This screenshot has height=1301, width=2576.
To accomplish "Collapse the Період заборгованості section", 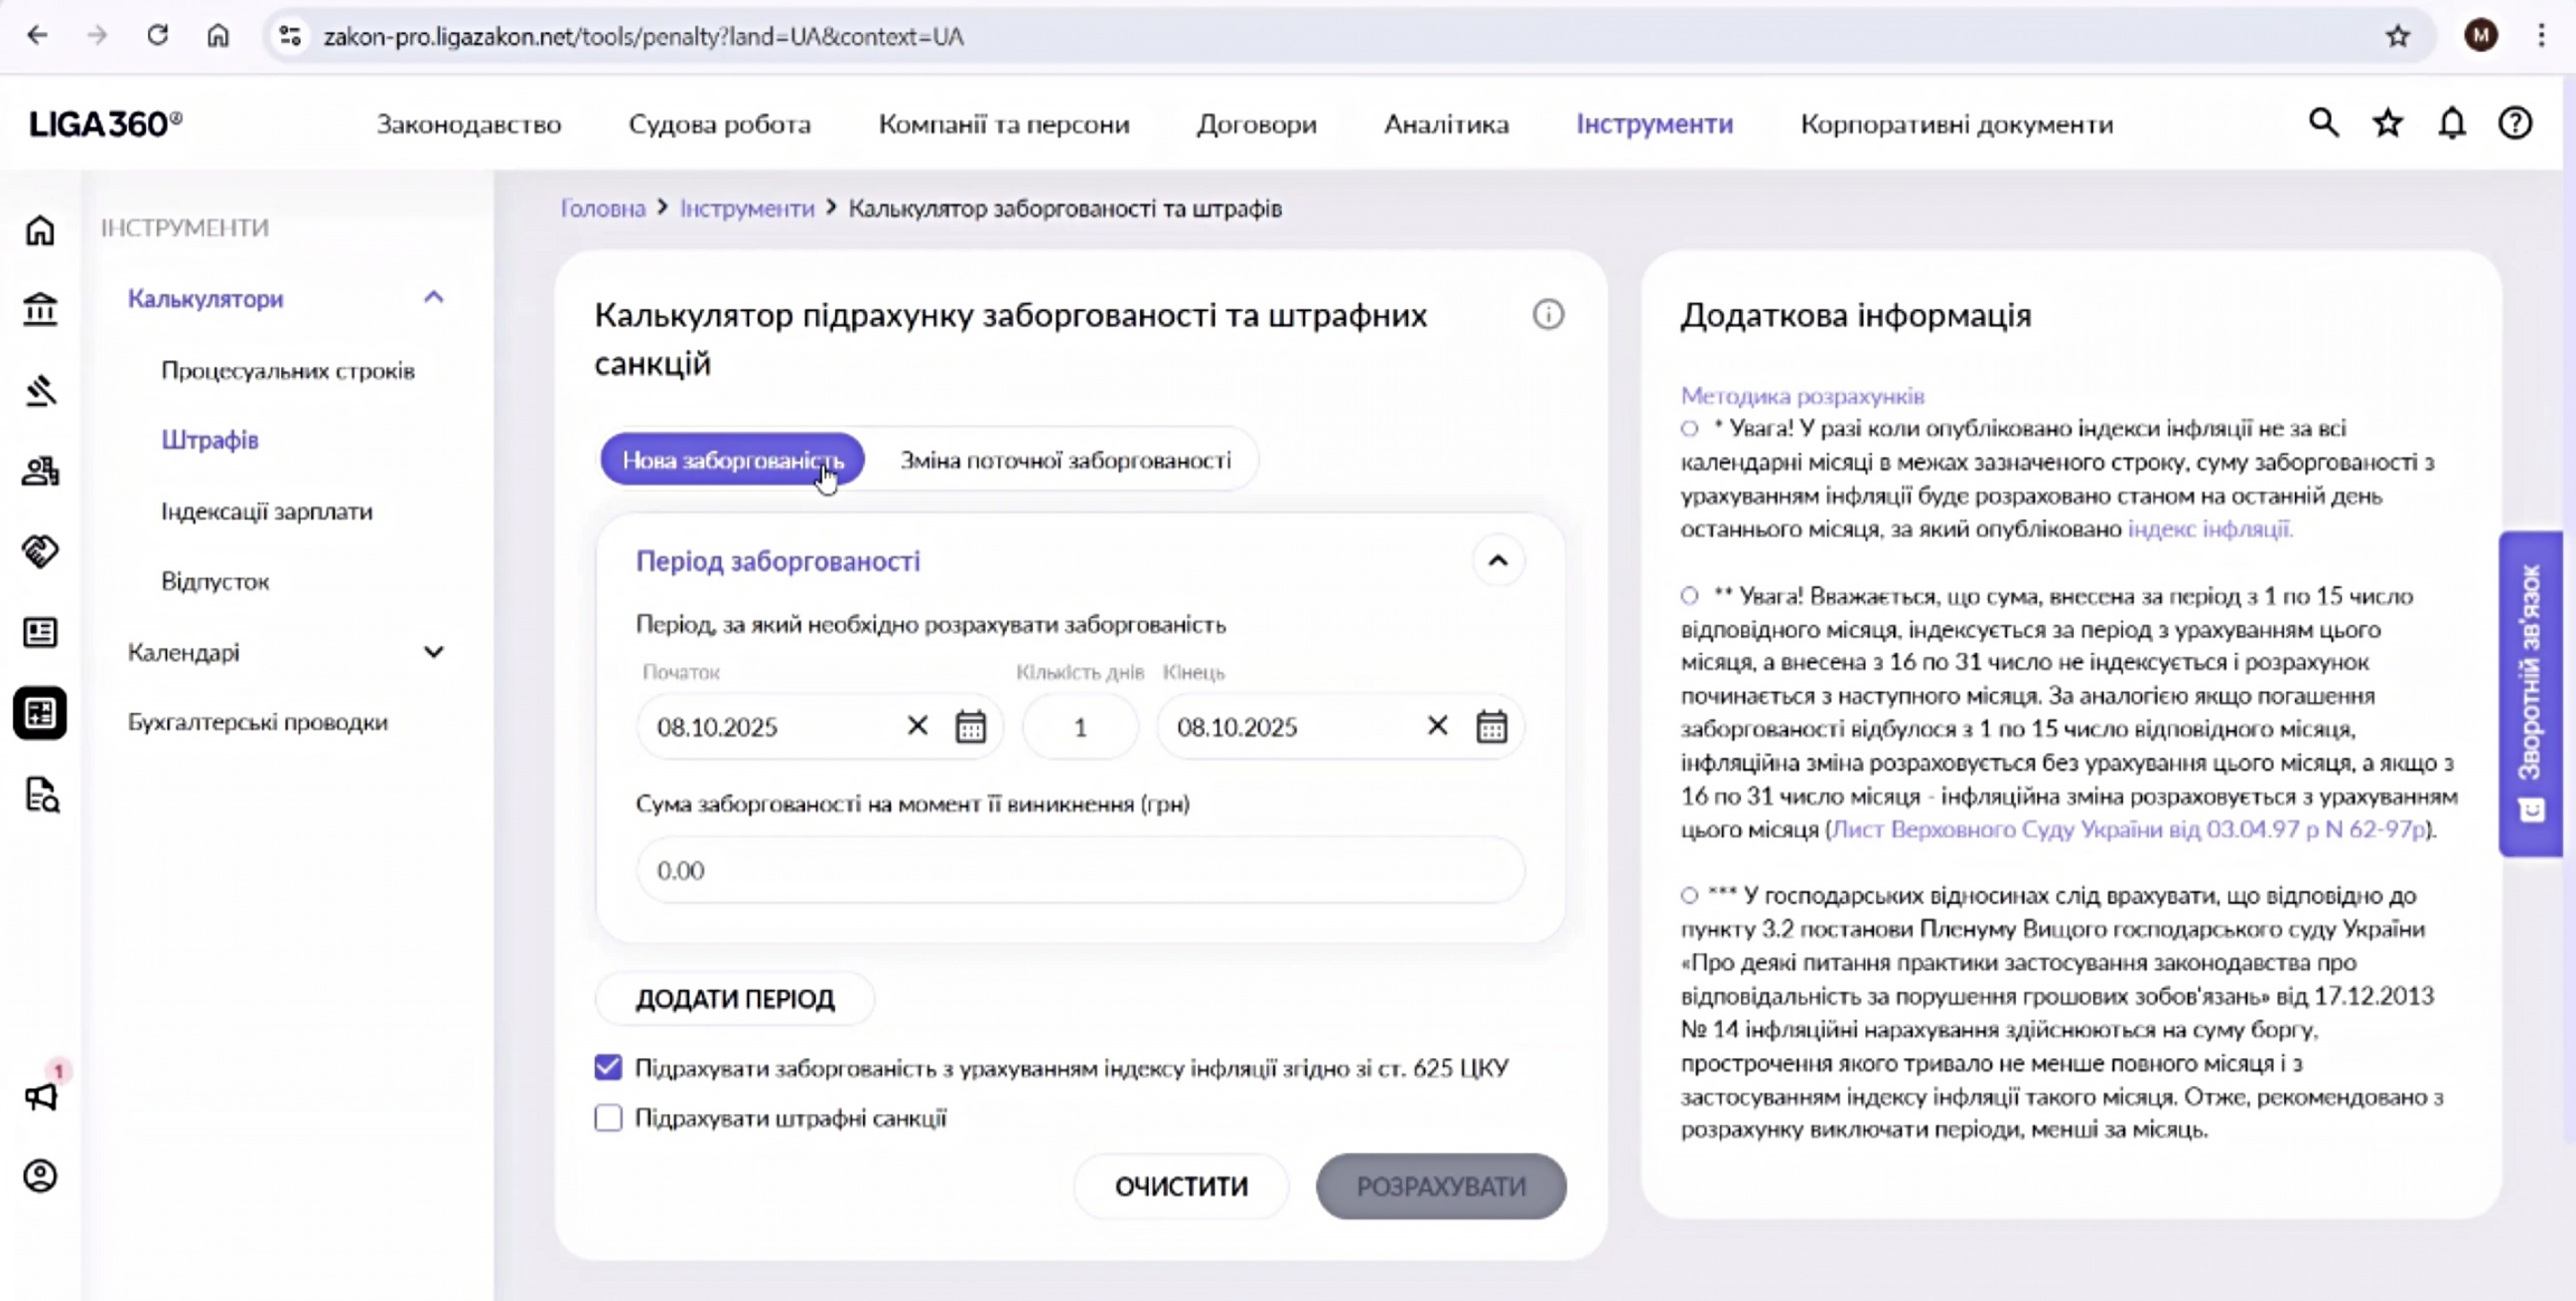I will 1497,560.
